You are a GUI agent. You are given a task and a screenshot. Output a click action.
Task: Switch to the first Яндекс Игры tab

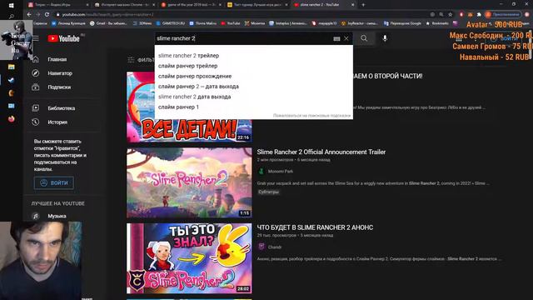pyautogui.click(x=58, y=5)
